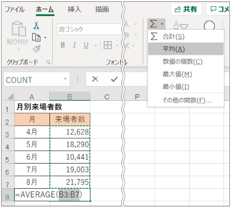Open the Clipboard group dialog launcher
Screen dimensions: 231x208
(x=48, y=62)
